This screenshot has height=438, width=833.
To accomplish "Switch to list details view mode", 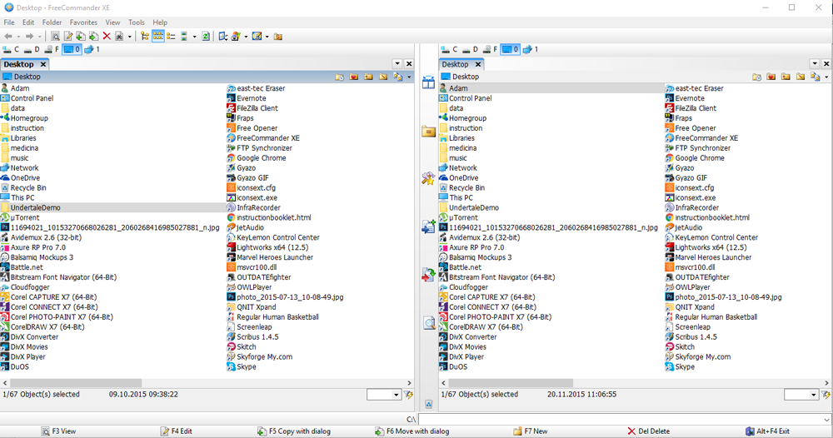I will (171, 36).
